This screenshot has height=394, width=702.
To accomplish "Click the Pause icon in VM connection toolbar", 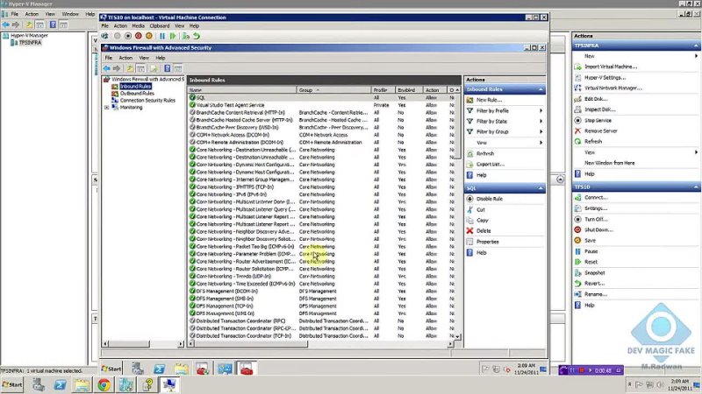I will point(162,36).
